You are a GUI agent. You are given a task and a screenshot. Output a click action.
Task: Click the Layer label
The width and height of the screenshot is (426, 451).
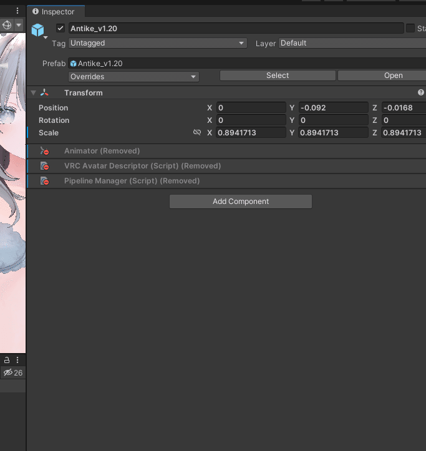pos(266,44)
